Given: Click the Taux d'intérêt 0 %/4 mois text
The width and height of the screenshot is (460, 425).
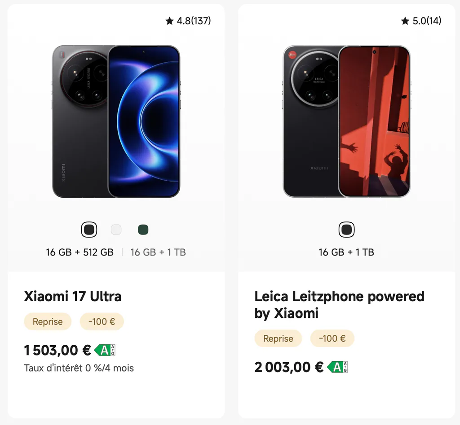Looking at the screenshot, I should tap(79, 368).
